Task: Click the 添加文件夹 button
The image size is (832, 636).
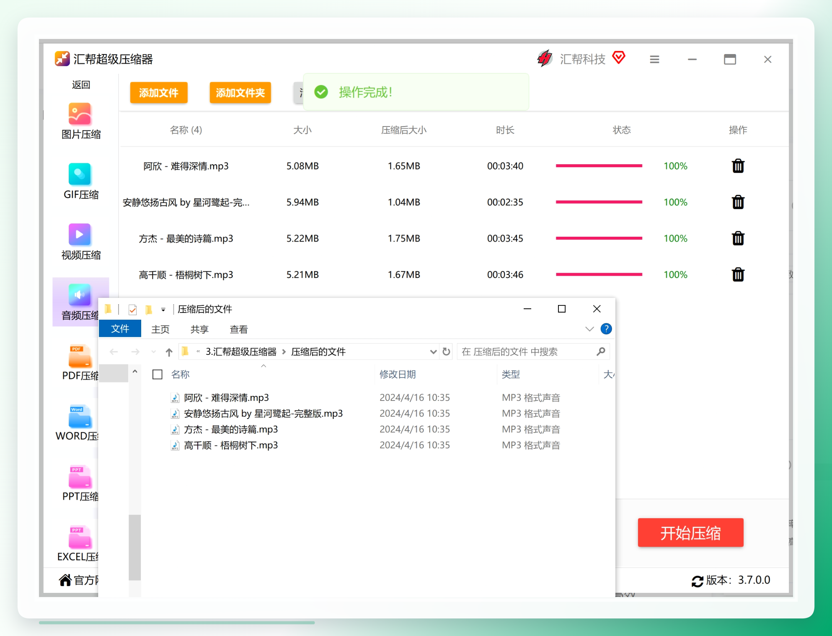Action: coord(240,93)
